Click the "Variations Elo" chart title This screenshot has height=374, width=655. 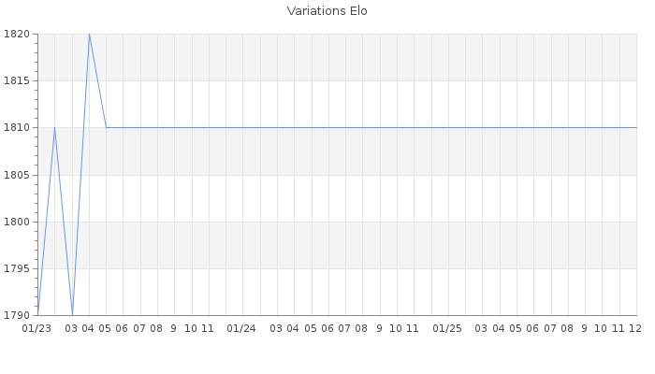(327, 11)
